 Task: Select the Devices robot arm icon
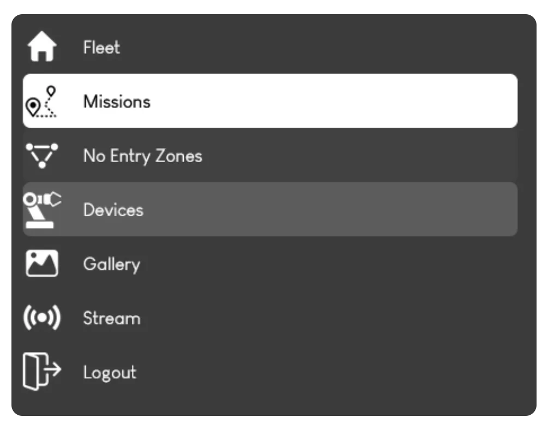[x=42, y=210]
